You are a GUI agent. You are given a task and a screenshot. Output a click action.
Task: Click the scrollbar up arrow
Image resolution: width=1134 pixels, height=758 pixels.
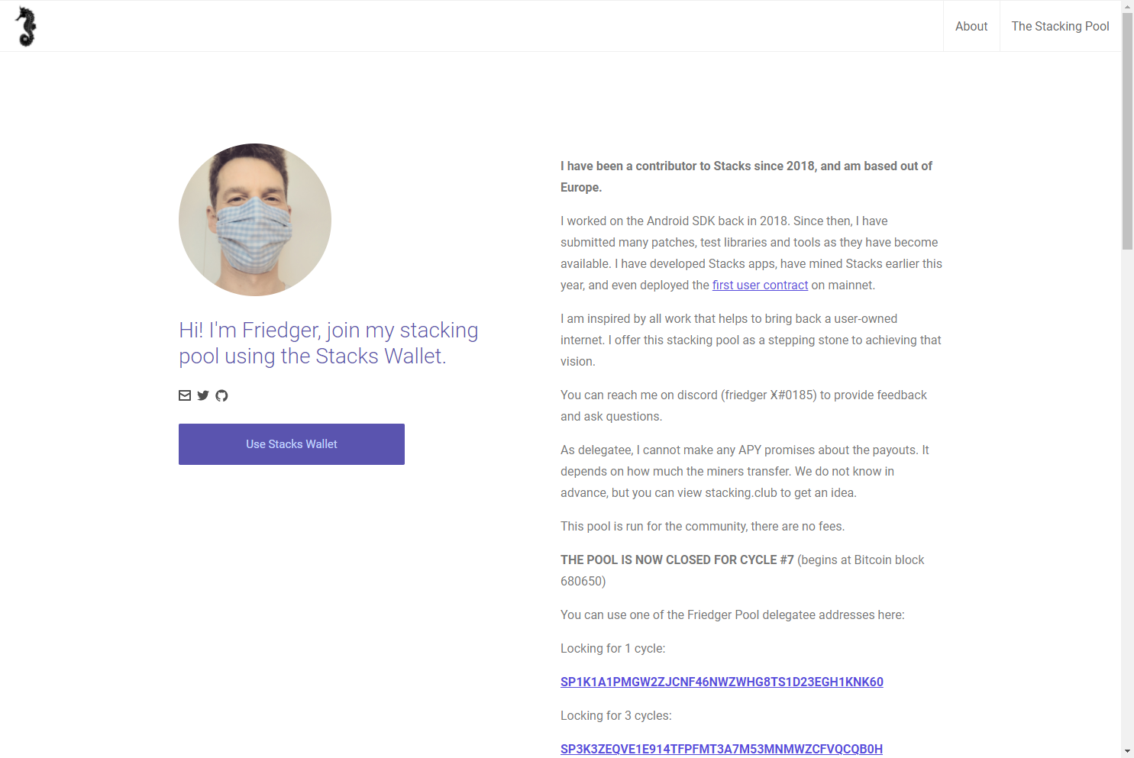1127,6
